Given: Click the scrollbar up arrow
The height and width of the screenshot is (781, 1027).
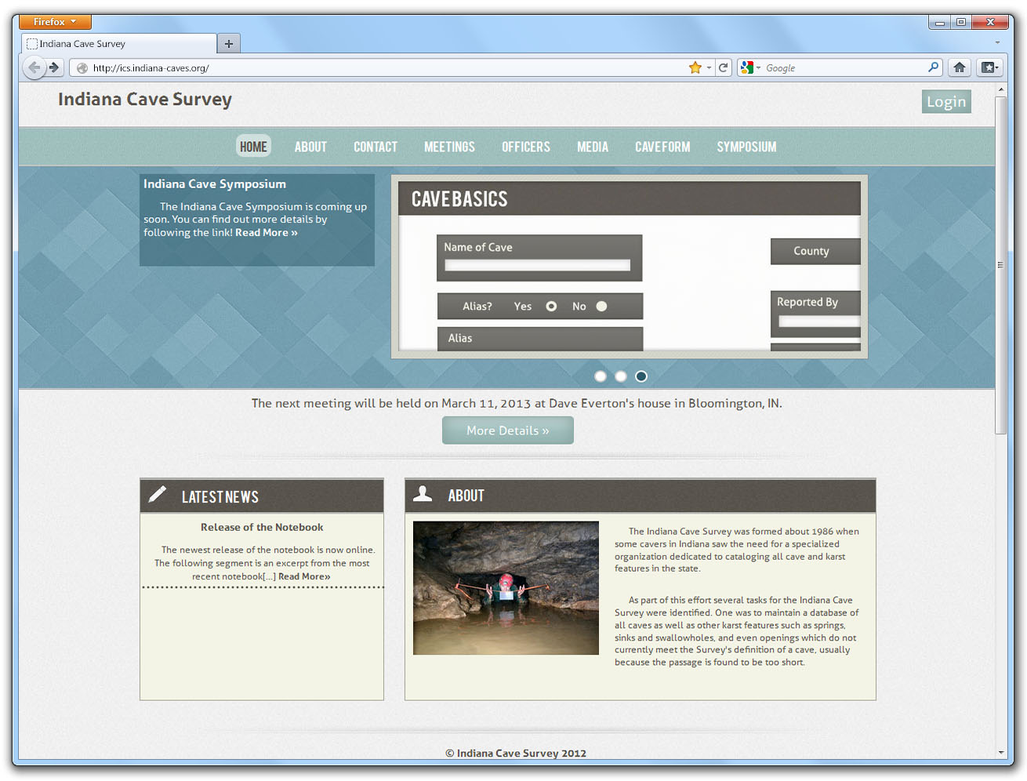Looking at the screenshot, I should pos(1000,90).
